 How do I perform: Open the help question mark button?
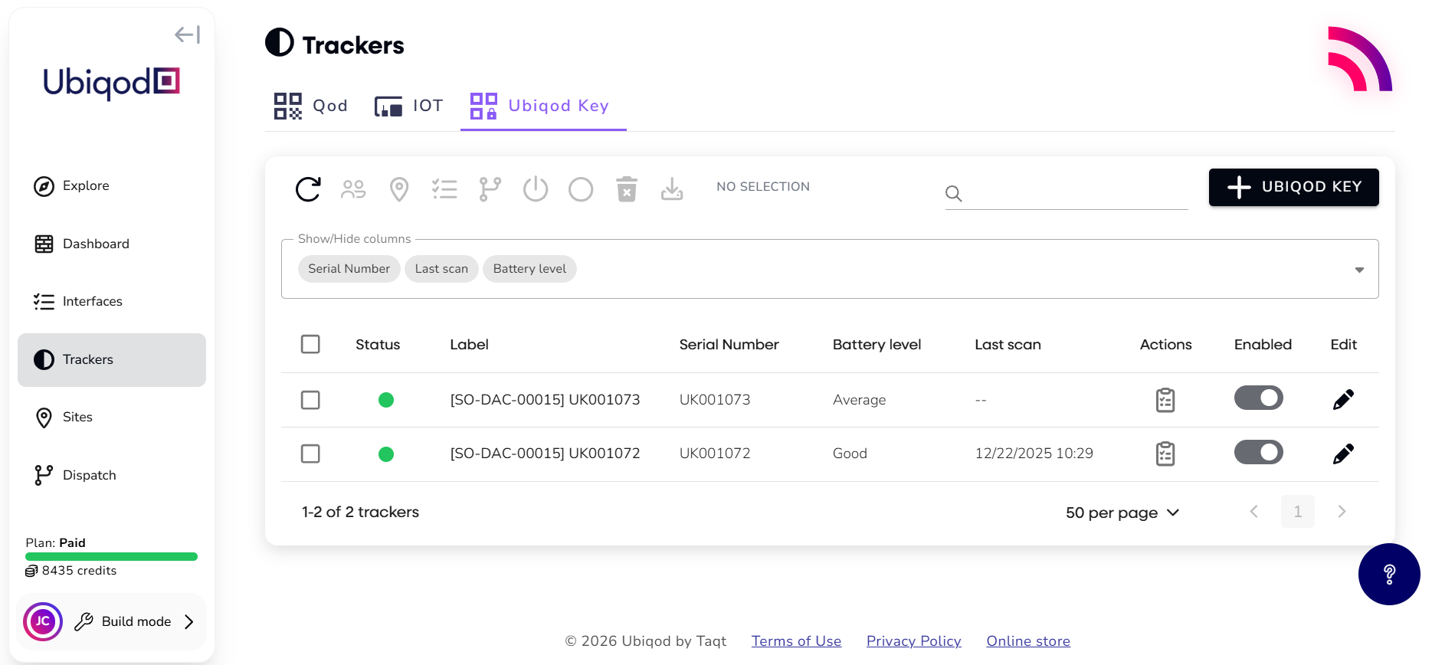pyautogui.click(x=1388, y=574)
